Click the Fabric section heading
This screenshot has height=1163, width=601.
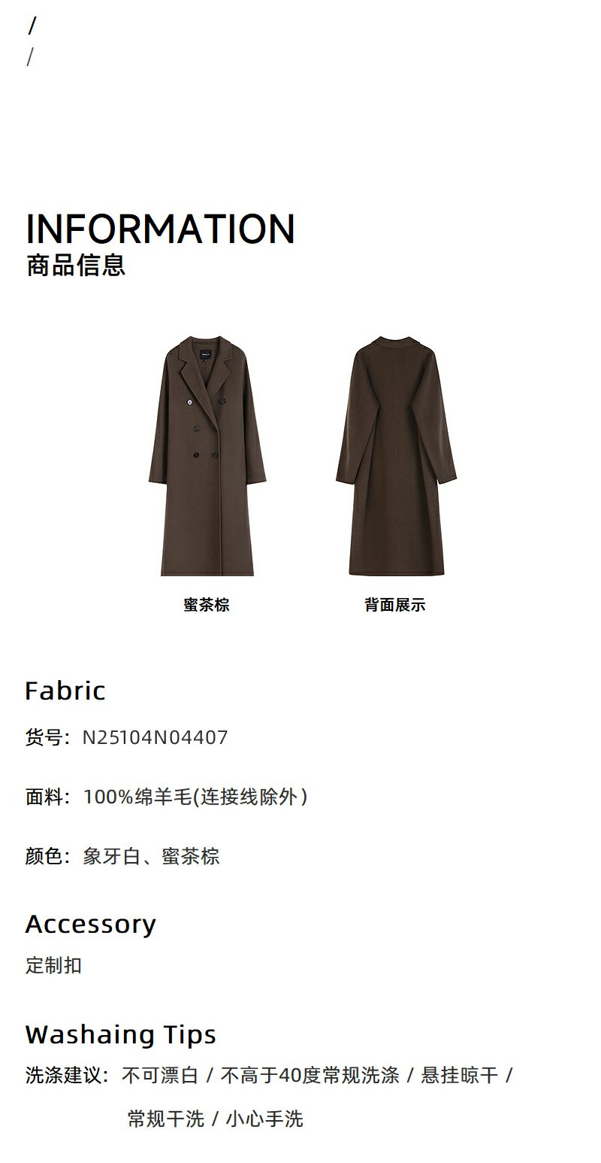[65, 691]
